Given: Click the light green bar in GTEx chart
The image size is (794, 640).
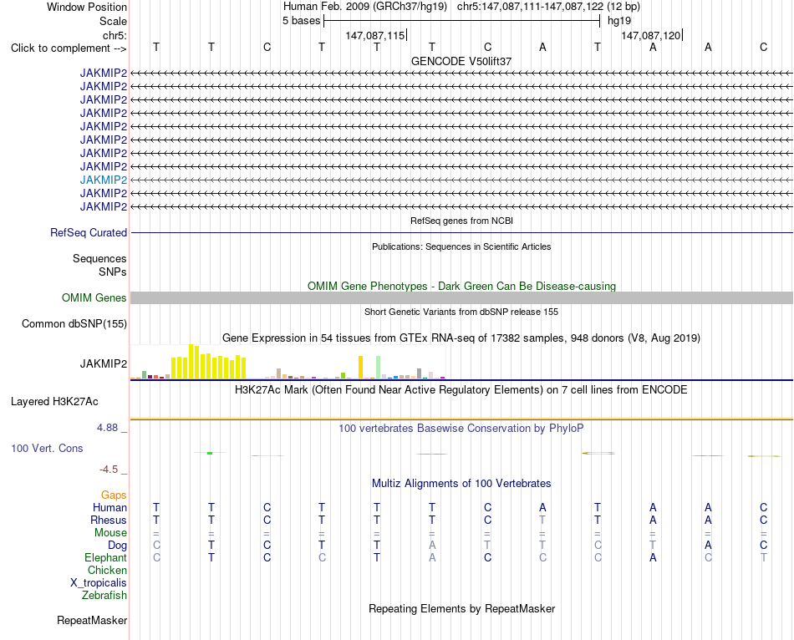Looking at the screenshot, I should [x=378, y=367].
